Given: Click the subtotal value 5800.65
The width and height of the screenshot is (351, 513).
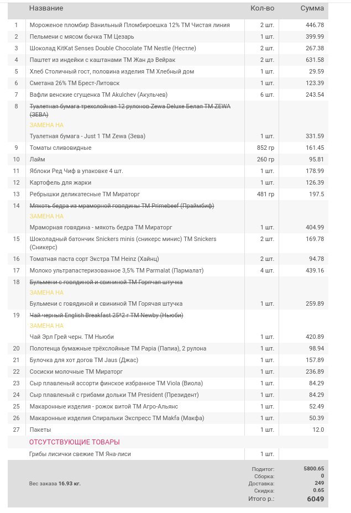Looking at the screenshot, I should 314,469.
